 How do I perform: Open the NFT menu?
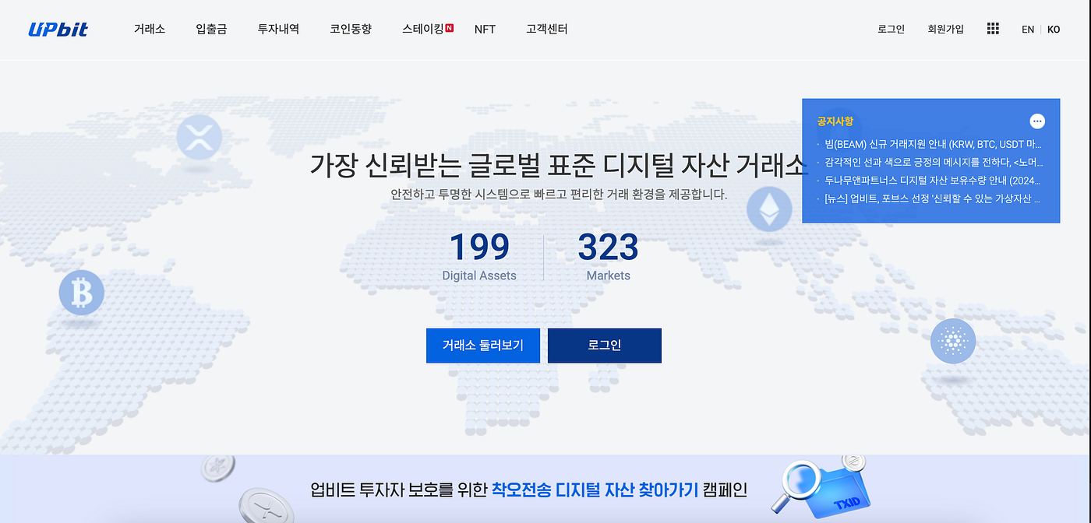[485, 29]
